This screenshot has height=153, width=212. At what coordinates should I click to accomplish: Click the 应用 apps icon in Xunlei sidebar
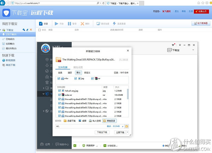[42, 144]
